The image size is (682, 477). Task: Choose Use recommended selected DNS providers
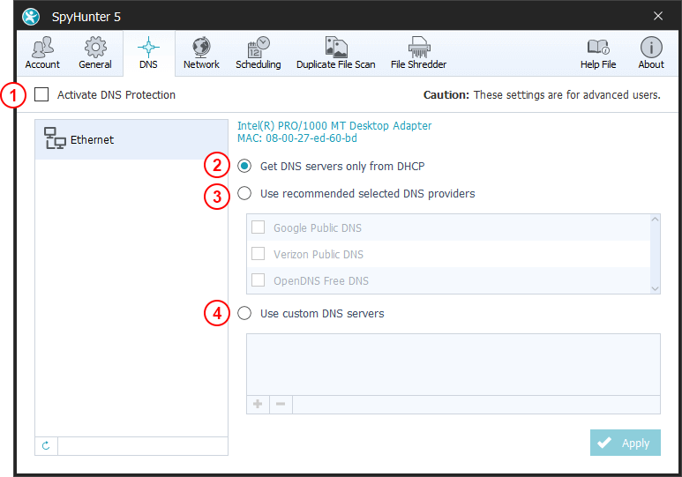tap(244, 193)
